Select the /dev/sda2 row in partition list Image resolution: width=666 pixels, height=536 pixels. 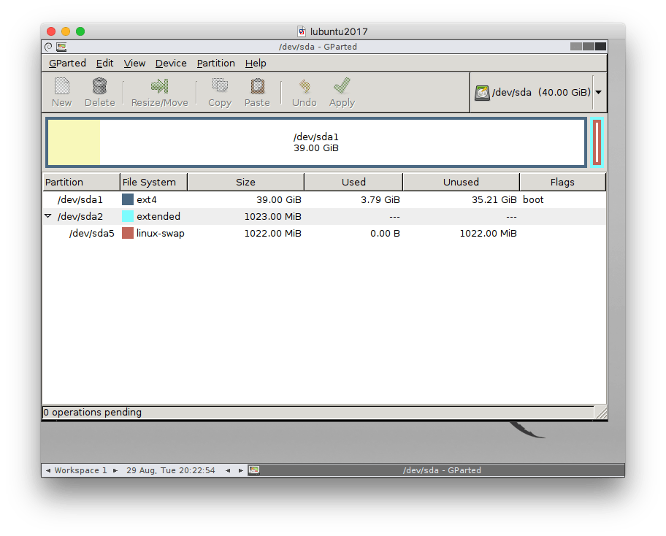tap(324, 216)
